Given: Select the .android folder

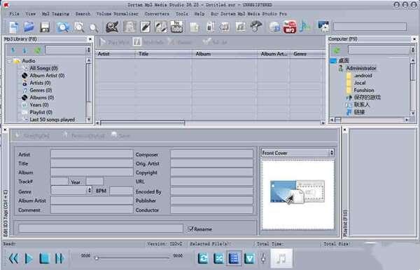Looking at the screenshot, I should pyautogui.click(x=363, y=76).
